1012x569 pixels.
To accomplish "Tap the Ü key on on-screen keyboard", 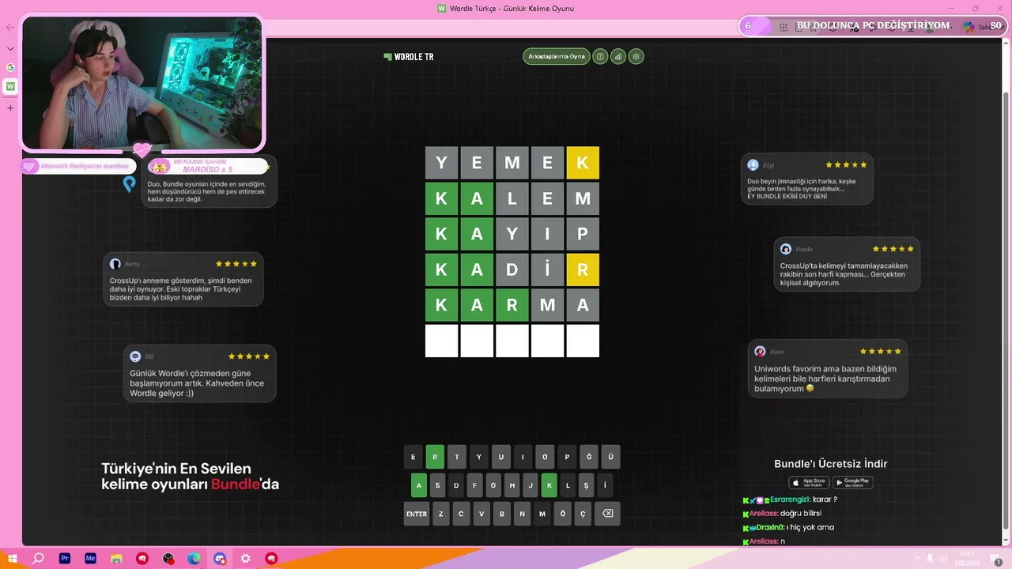I will (x=610, y=457).
